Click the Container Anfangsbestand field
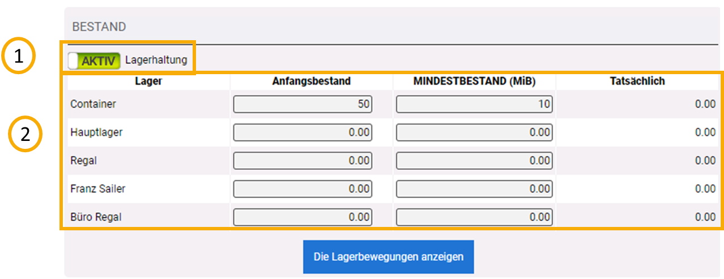724x279 pixels. [303, 104]
